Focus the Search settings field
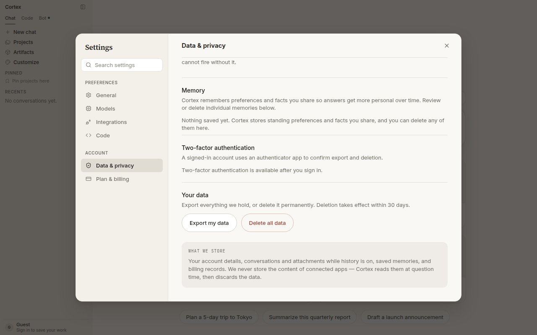This screenshot has height=335, width=537. tap(122, 65)
